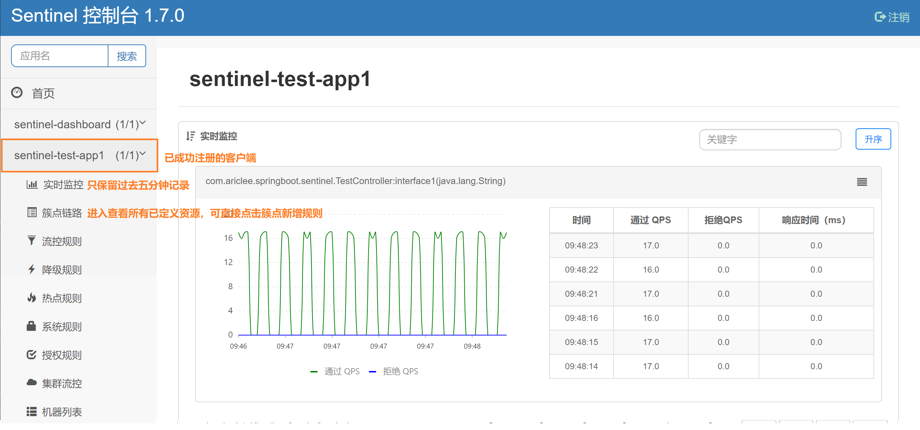Expand the sentinel-dashboard app chevron

(143, 123)
